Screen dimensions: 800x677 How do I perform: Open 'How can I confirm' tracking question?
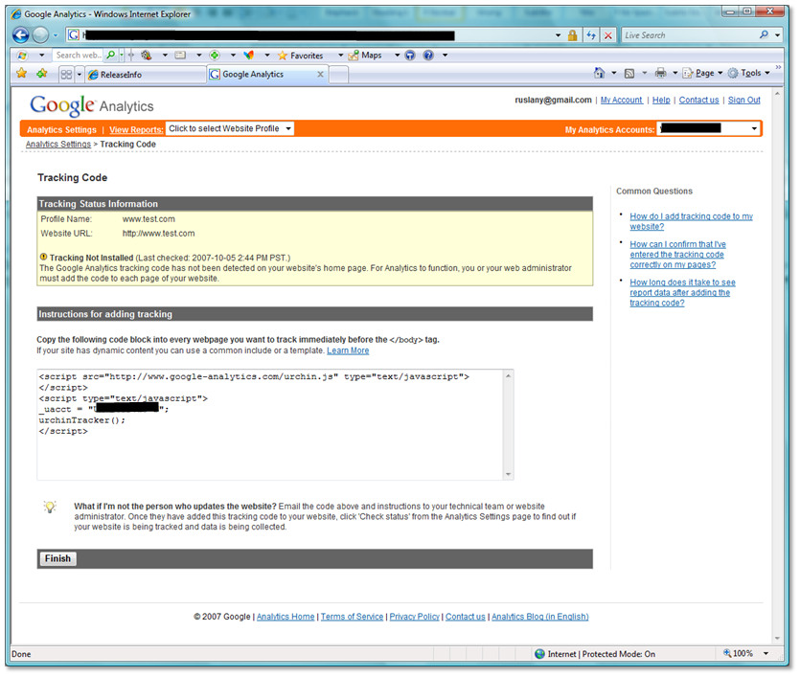(677, 255)
